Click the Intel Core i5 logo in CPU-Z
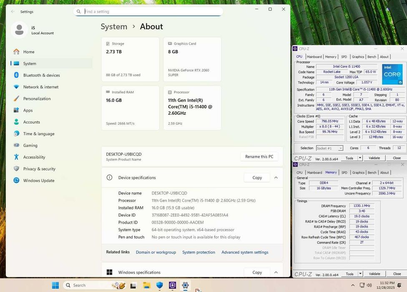 coord(392,74)
